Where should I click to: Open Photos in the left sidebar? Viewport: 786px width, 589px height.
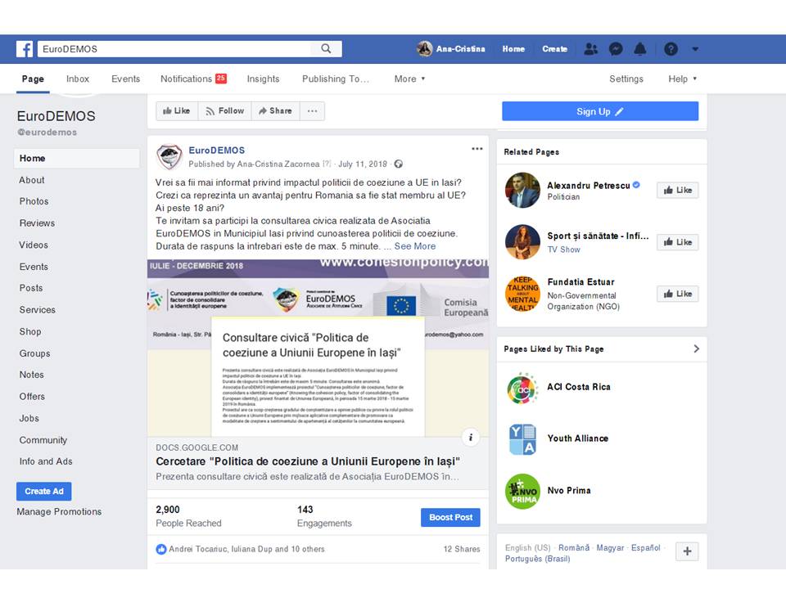click(x=34, y=201)
